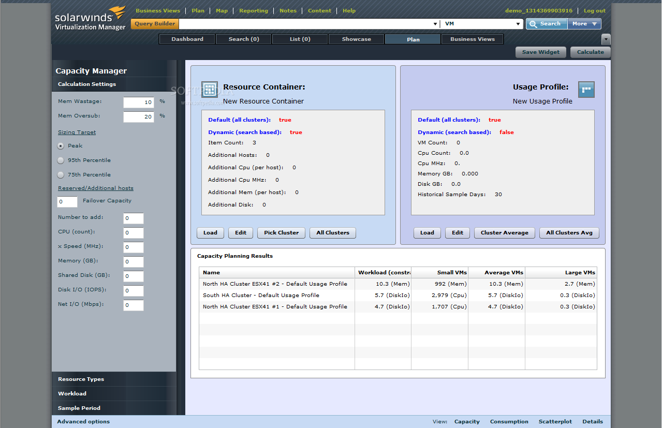Open the Content top menu
This screenshot has width=662, height=428.
319,11
